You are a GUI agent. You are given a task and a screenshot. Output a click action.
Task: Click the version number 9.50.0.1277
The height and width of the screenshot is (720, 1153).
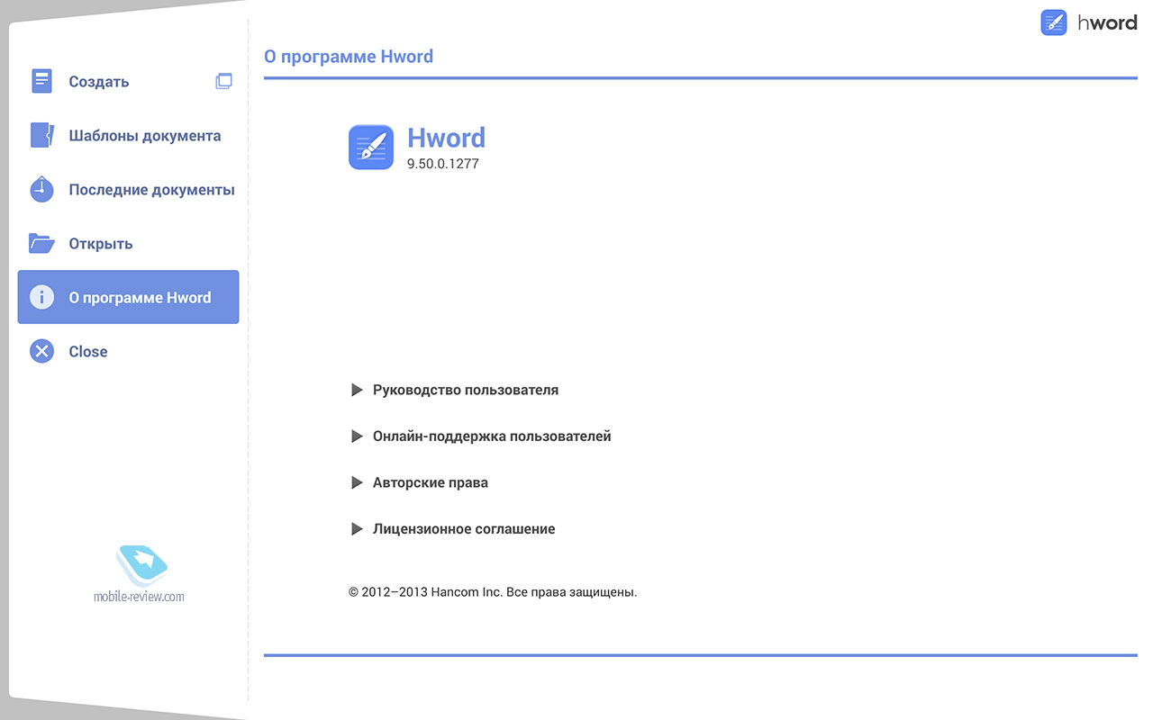[x=443, y=164]
